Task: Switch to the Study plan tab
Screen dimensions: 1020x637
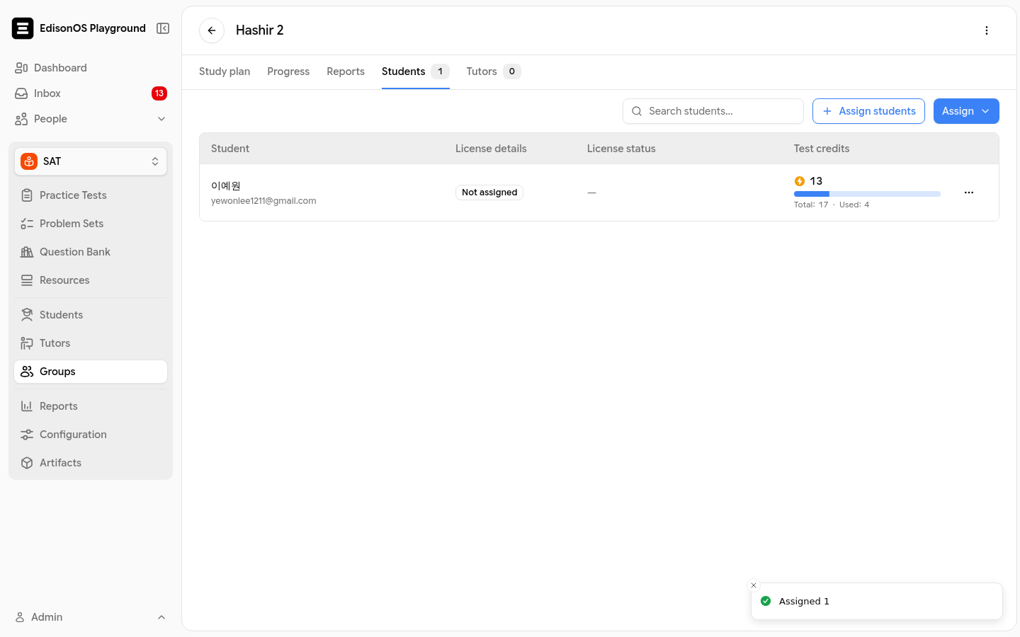Action: 225,71
